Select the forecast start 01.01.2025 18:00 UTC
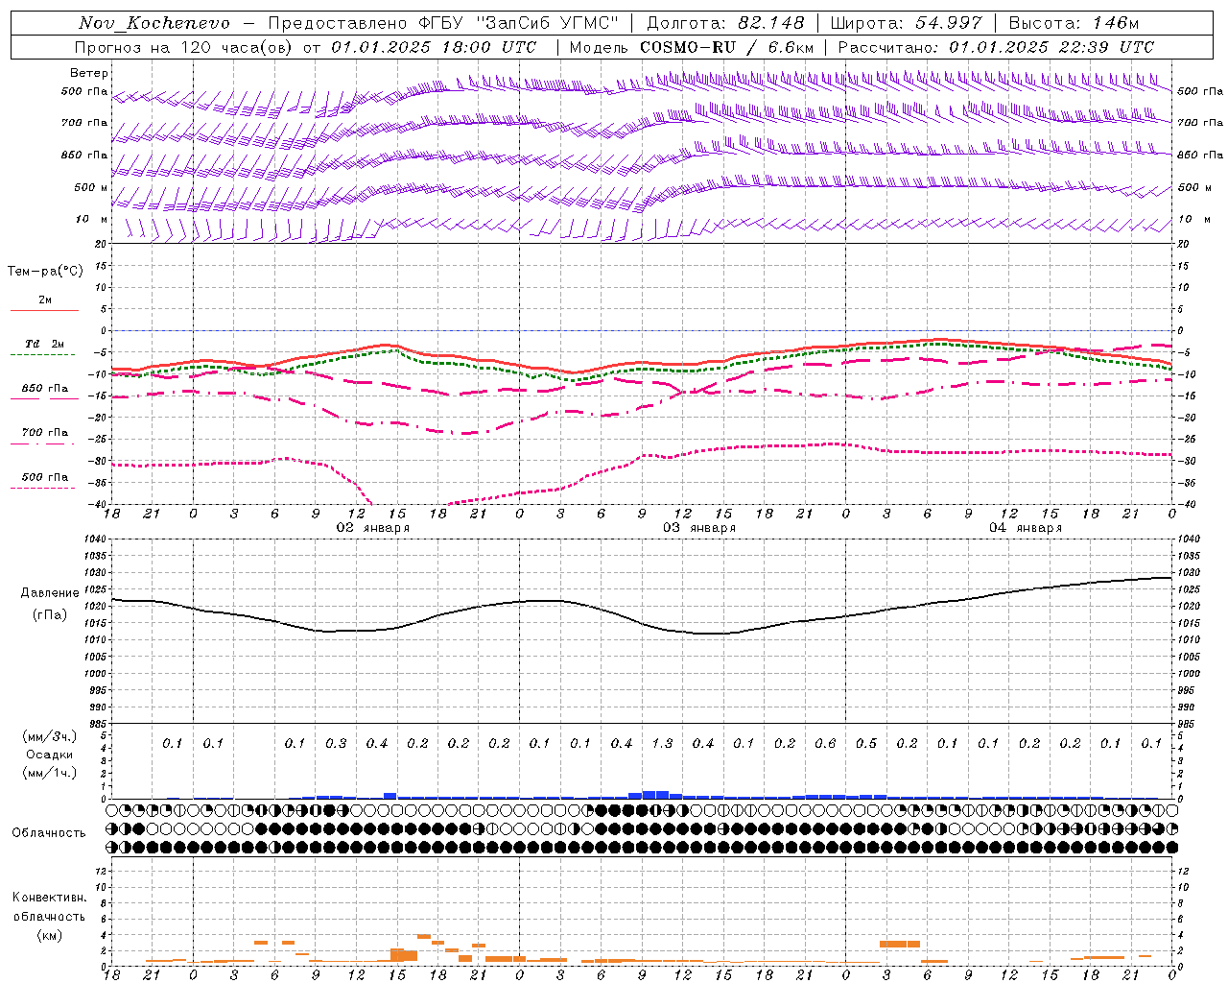Image resolution: width=1228 pixels, height=983 pixels. point(434,47)
